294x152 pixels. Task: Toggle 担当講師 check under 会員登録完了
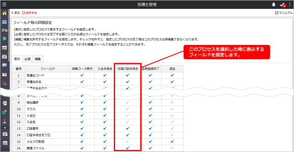(x=150, y=102)
